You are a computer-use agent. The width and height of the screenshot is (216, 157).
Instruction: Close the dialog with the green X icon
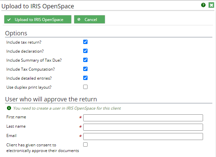[x=211, y=5]
